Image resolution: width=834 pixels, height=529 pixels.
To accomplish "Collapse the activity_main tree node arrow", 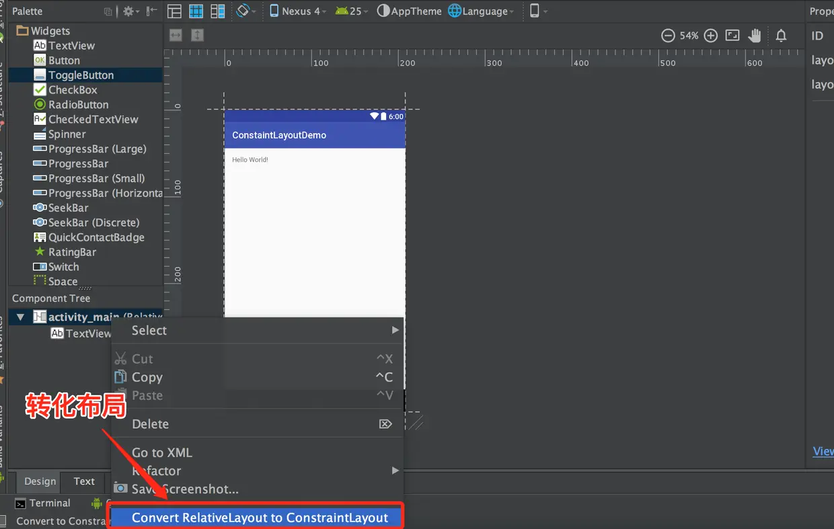I will coord(20,317).
